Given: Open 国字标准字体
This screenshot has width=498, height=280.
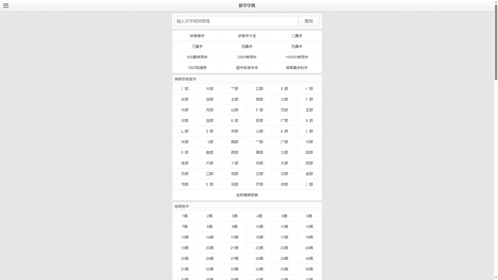Looking at the screenshot, I should (247, 68).
